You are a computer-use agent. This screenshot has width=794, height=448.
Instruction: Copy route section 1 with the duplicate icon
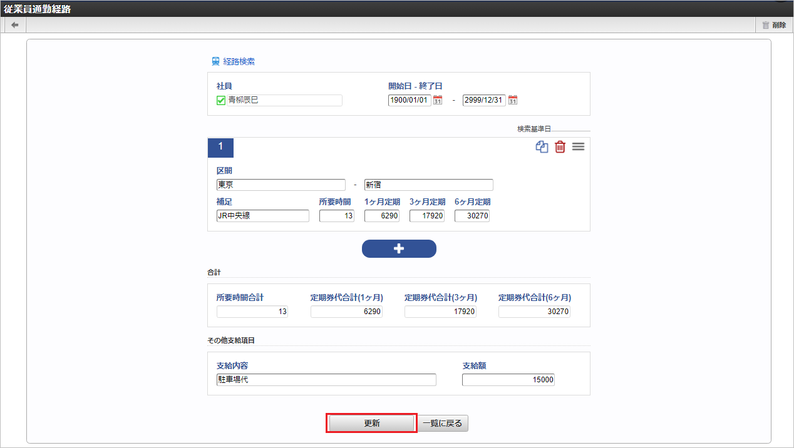pos(542,147)
